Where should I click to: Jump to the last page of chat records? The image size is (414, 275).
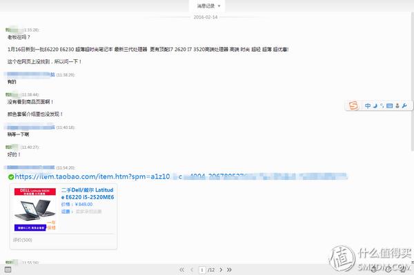point(229,269)
